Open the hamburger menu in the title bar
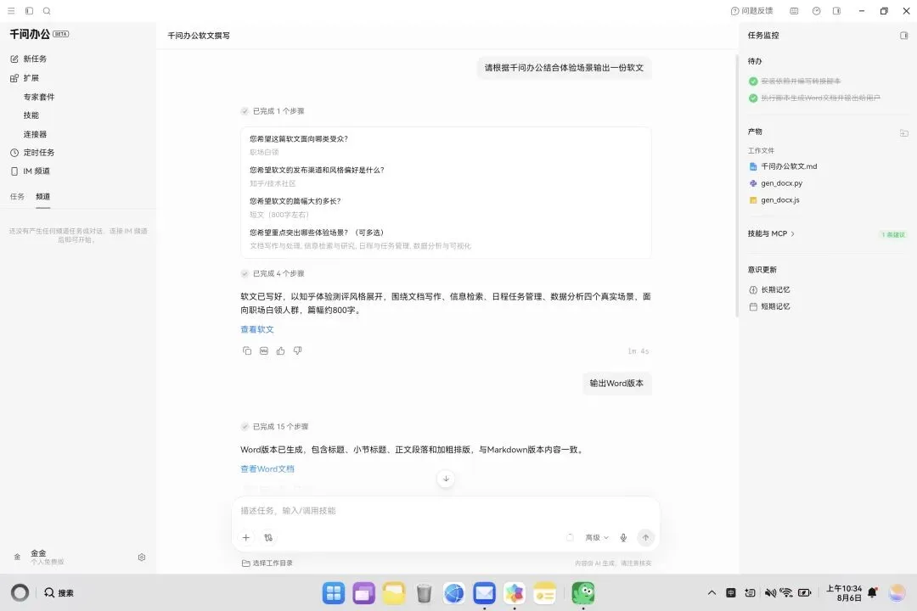The image size is (917, 611). click(x=11, y=10)
